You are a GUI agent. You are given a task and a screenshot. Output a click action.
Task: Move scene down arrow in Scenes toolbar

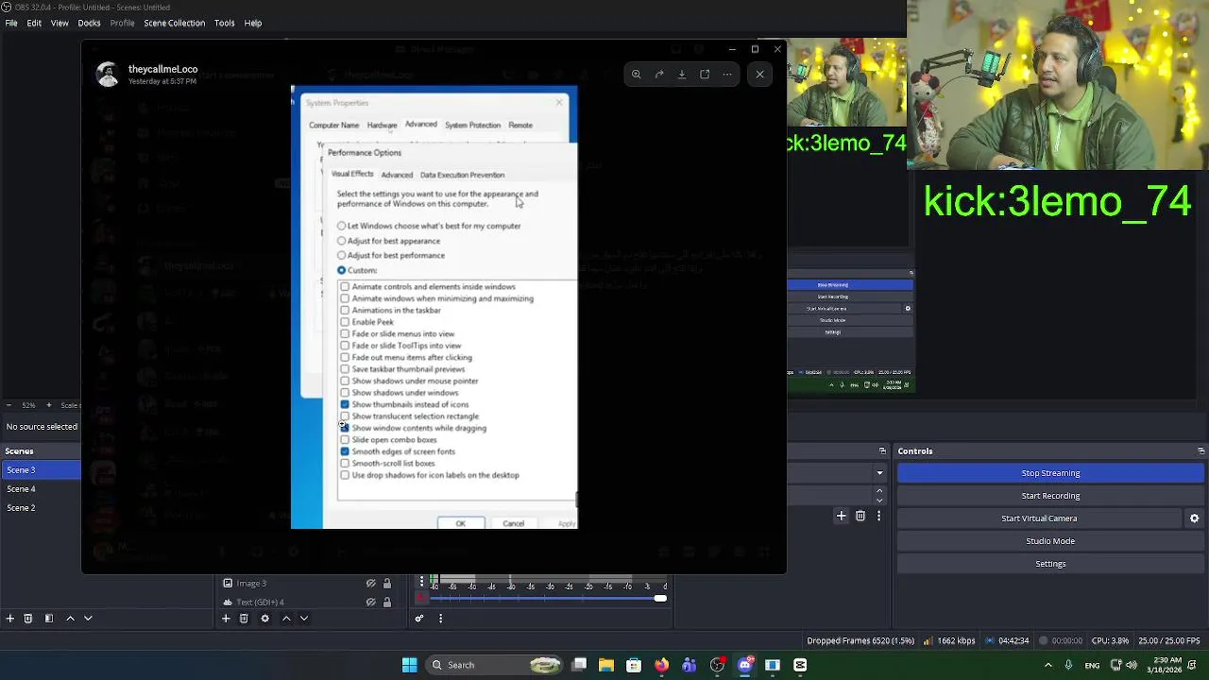tap(88, 619)
